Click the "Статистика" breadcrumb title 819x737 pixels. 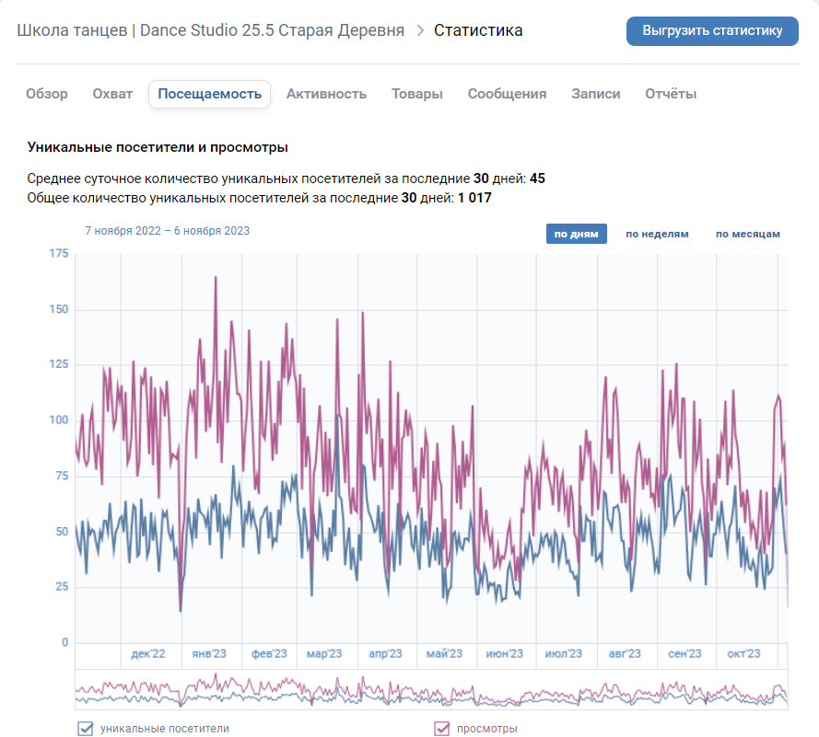pyautogui.click(x=478, y=30)
